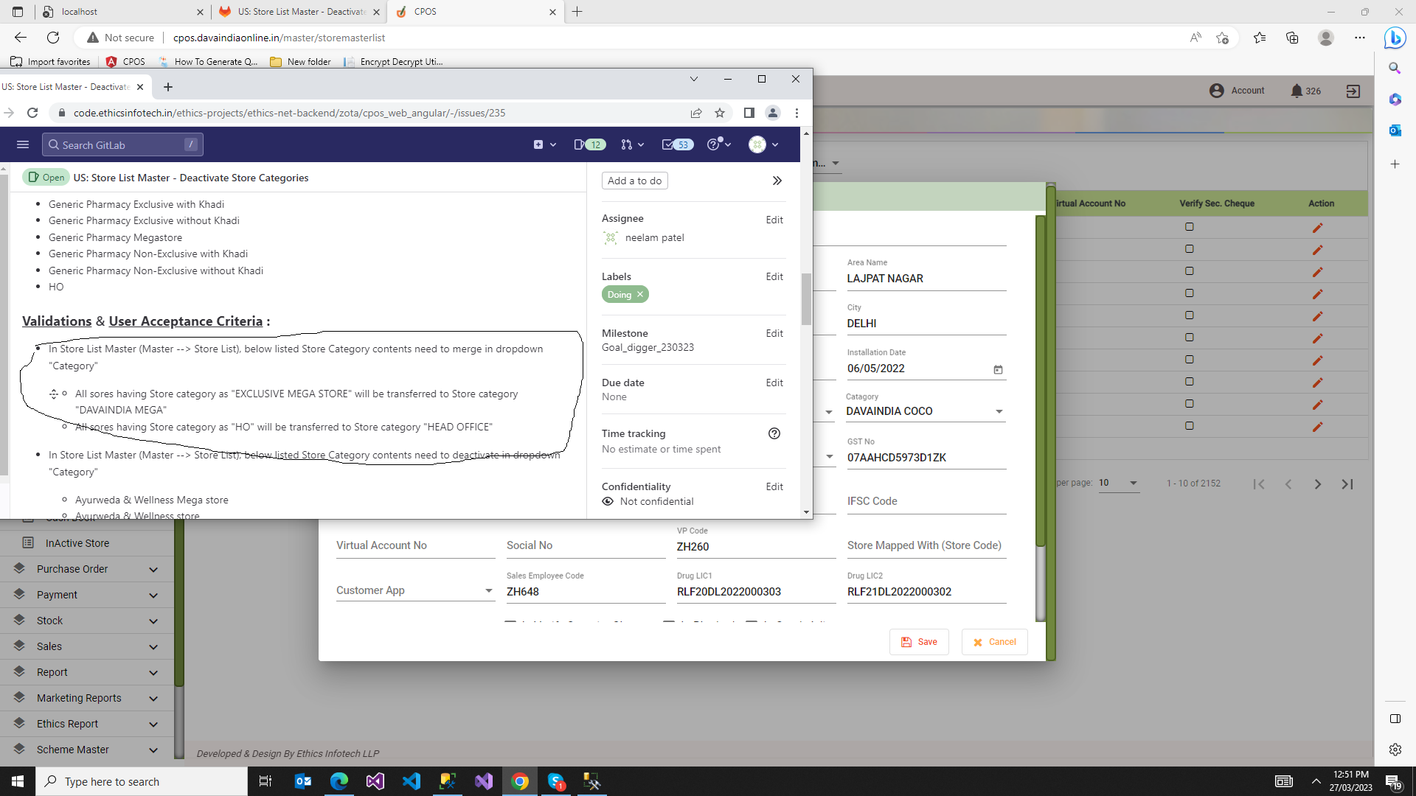1416x796 pixels.
Task: Collapse the issue sidebar double-chevron
Action: pos(777,181)
